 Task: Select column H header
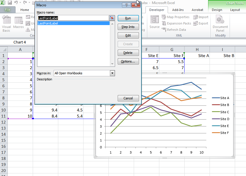click(x=197, y=50)
